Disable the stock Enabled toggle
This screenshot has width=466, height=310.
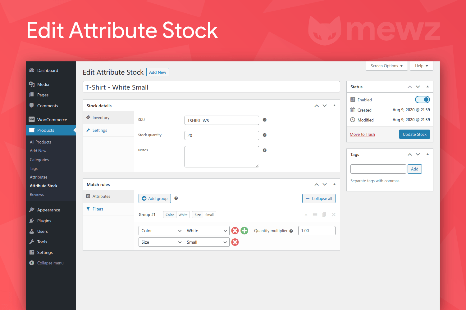pyautogui.click(x=422, y=99)
